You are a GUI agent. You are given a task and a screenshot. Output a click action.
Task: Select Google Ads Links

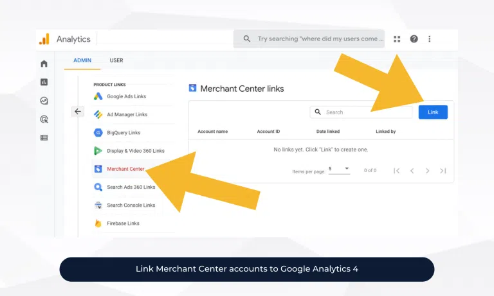tap(126, 96)
